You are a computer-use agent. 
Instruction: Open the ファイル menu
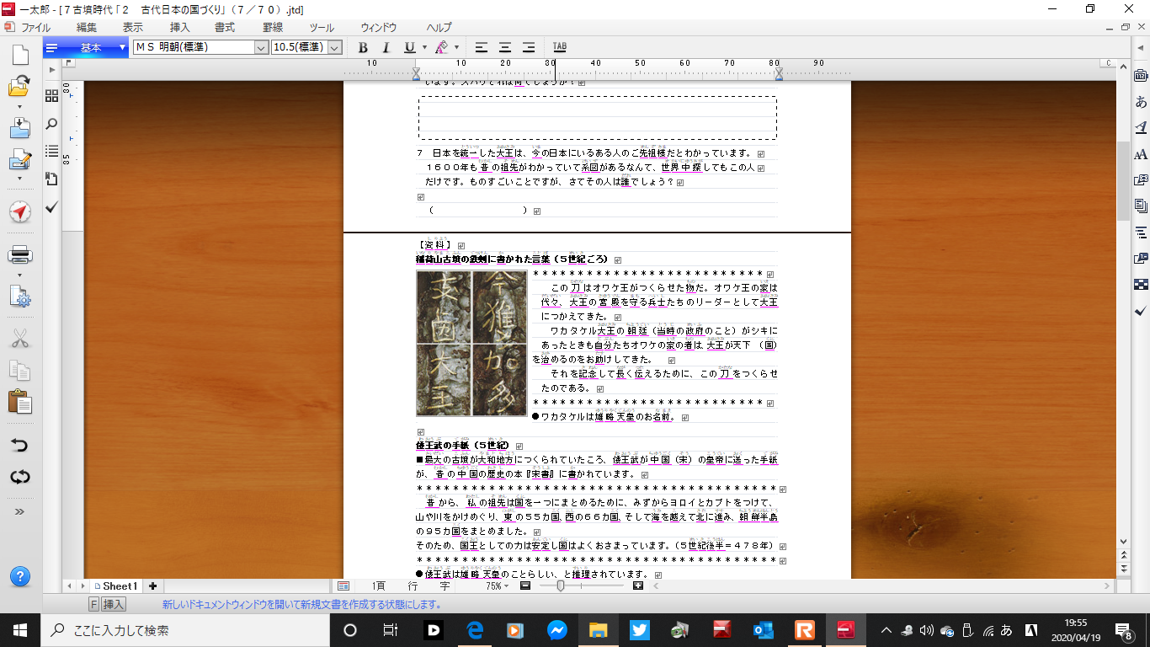(x=35, y=28)
